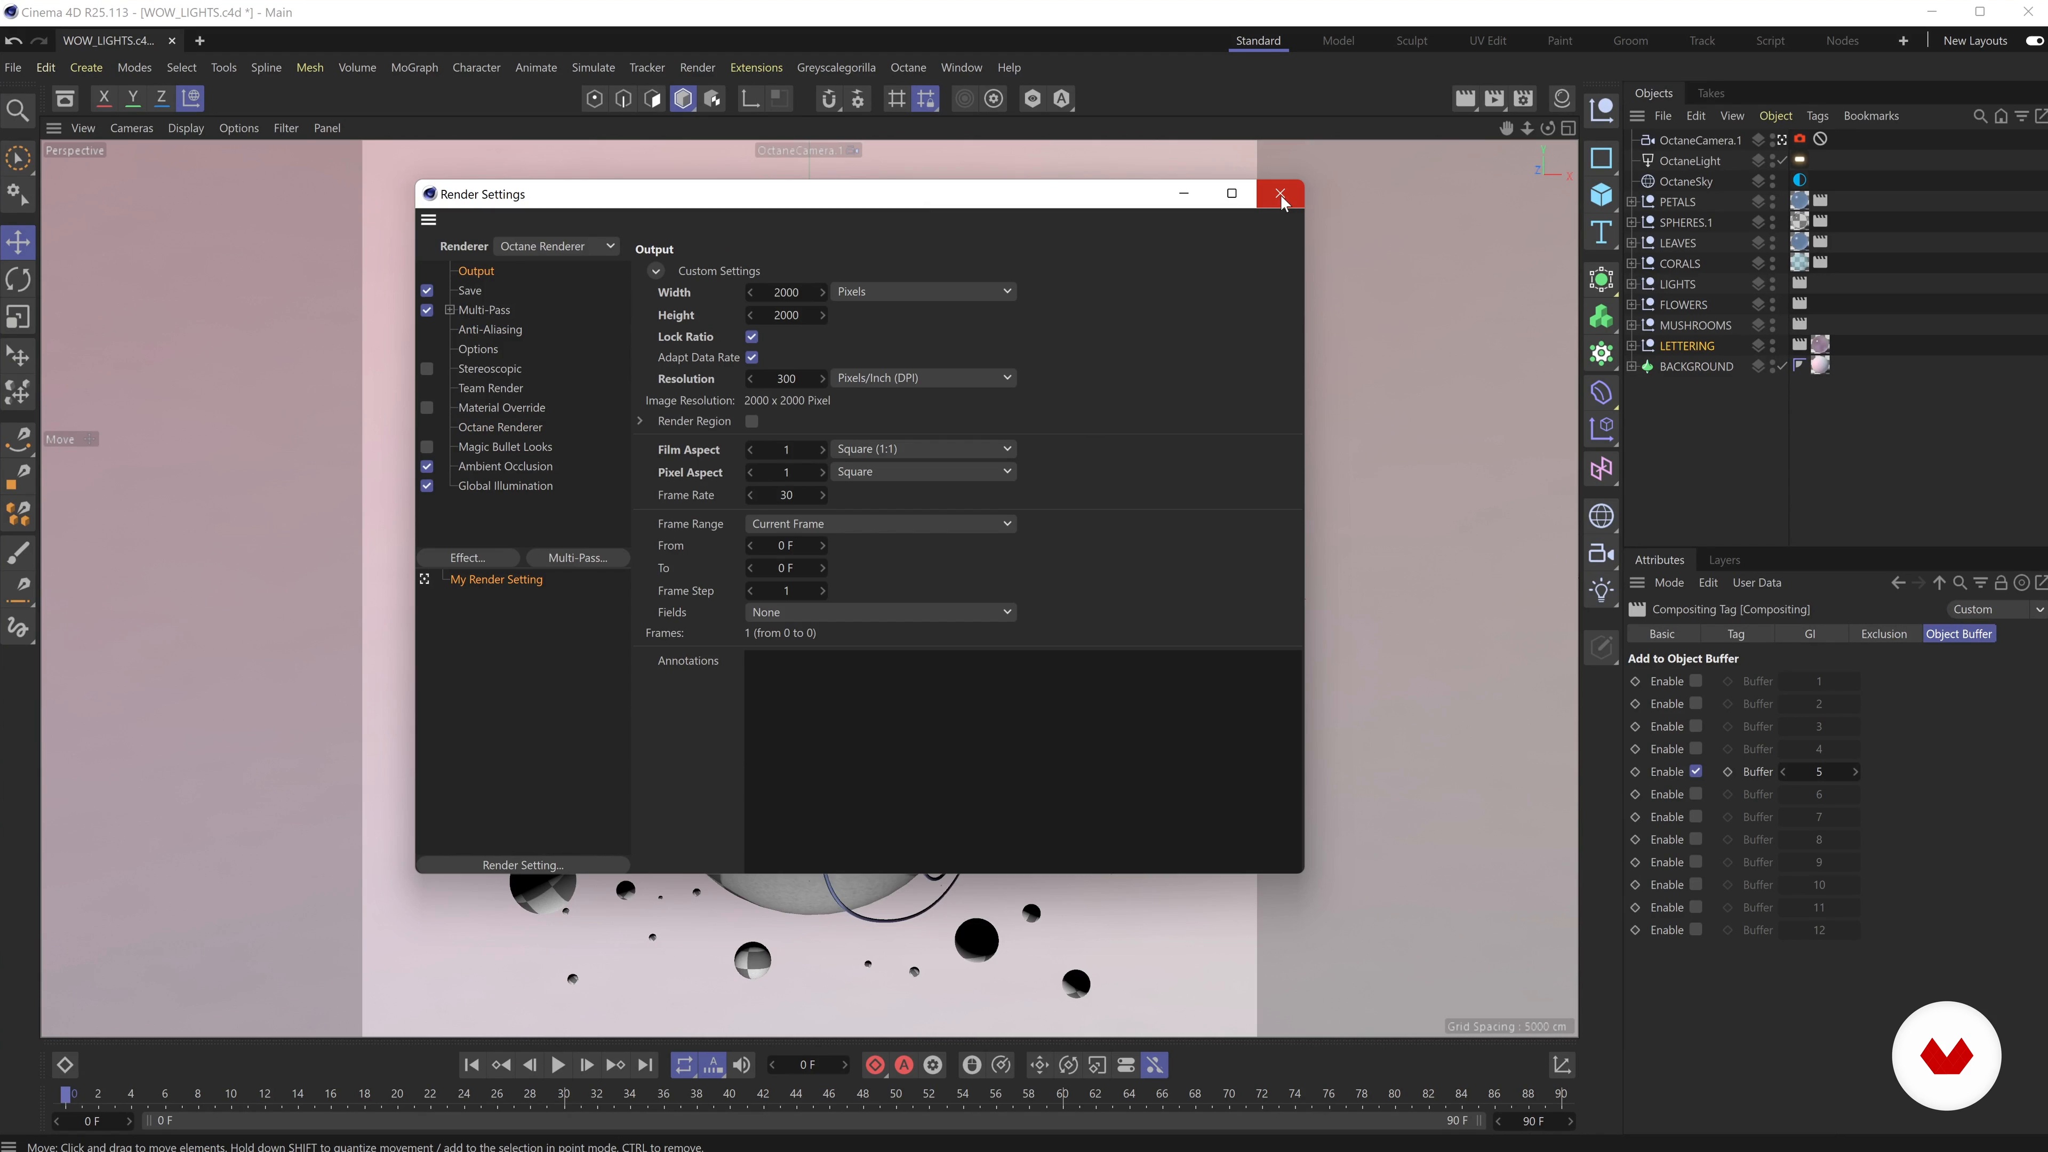Go to end of animation

(x=645, y=1066)
